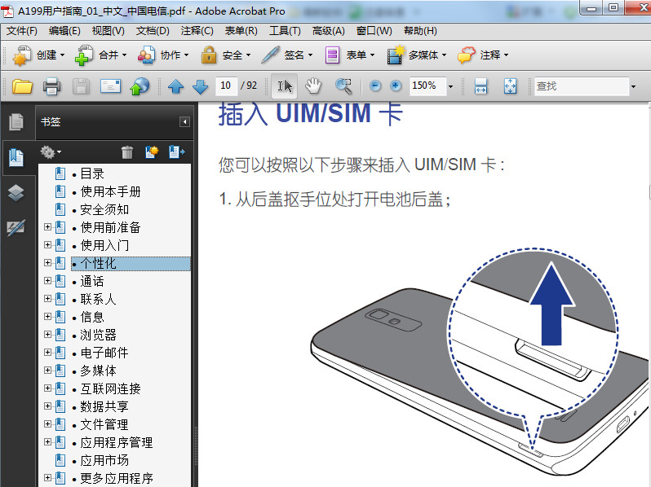651x487 pixels.
Task: Go to next page with down arrow
Action: [201, 86]
